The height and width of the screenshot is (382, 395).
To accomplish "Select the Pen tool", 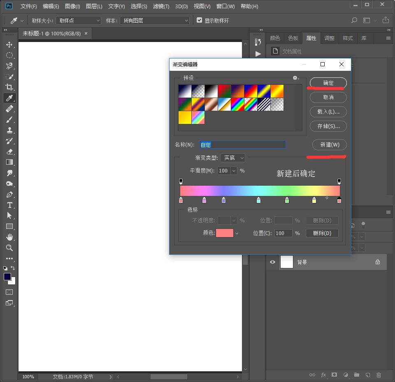I will (x=9, y=194).
